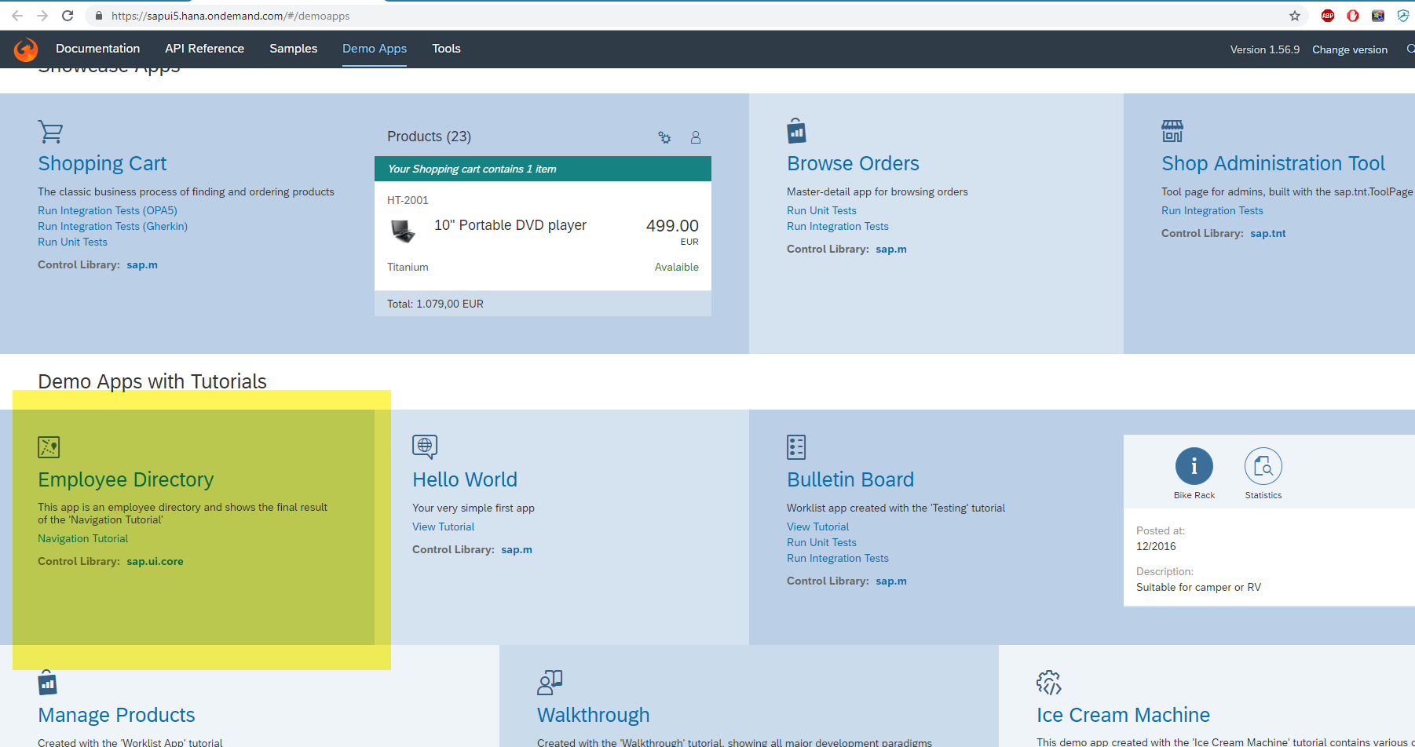Open the Browse Orders title link
This screenshot has height=747, width=1415.
pyautogui.click(x=853, y=163)
